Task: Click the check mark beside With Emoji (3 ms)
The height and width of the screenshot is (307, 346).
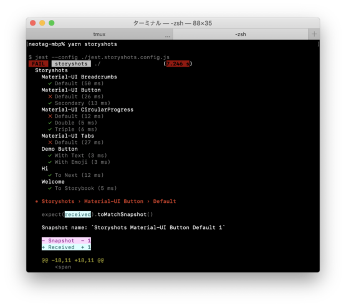Action: coord(50,162)
